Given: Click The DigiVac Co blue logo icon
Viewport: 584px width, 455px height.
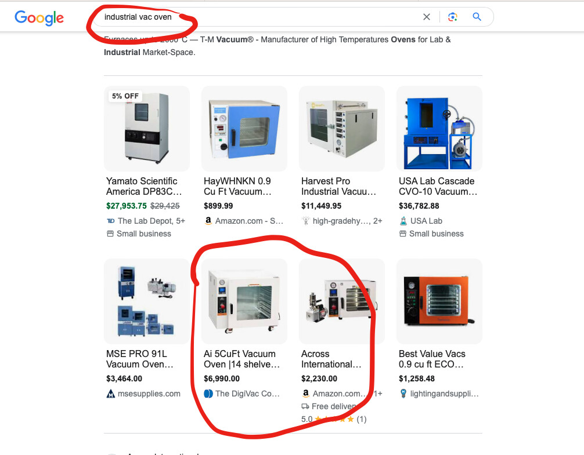Looking at the screenshot, I should [x=208, y=394].
